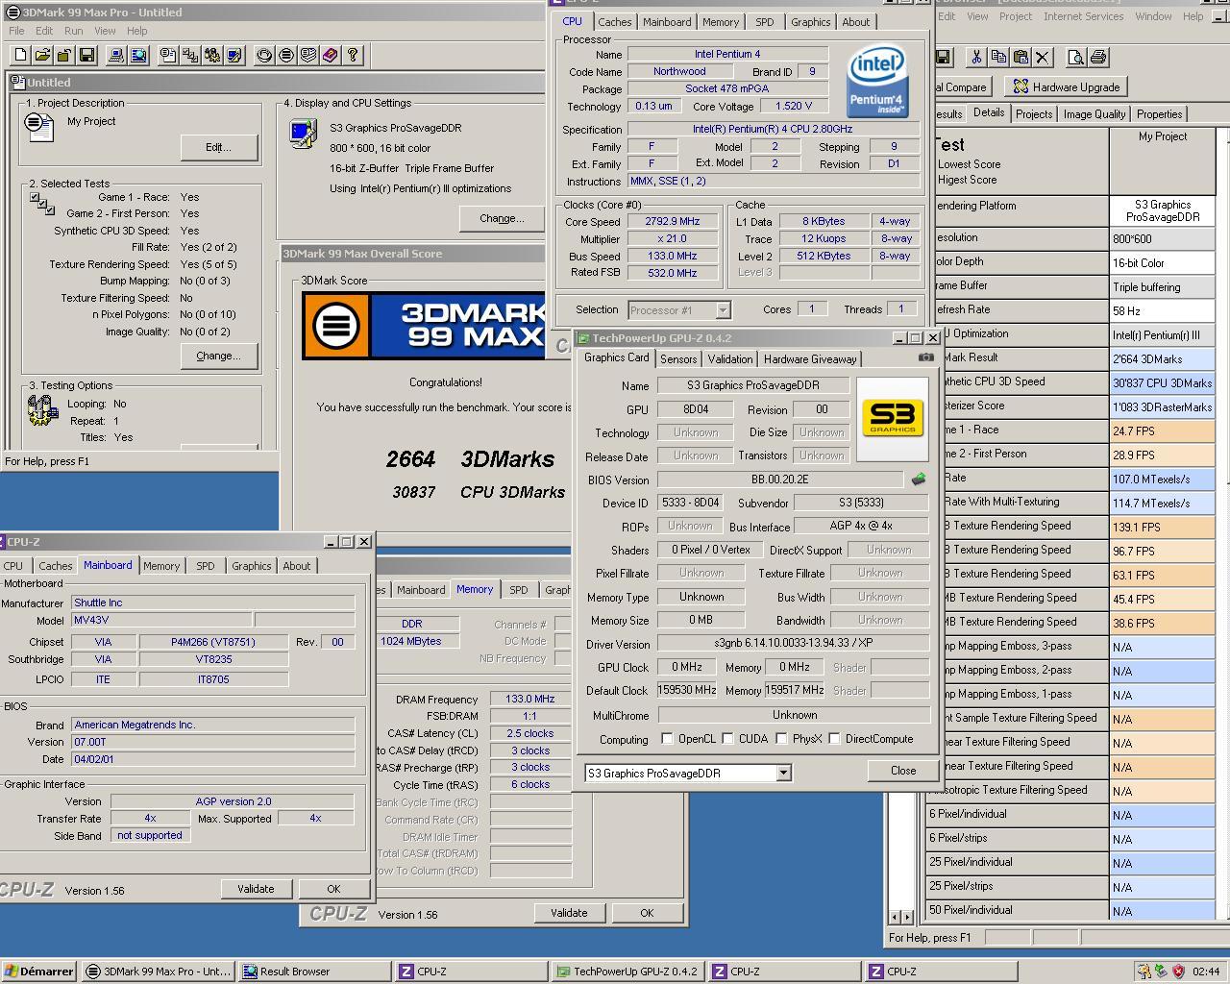Switch to Image Quality tab in Result Browser
Image resolution: width=1230 pixels, height=984 pixels.
1094,113
